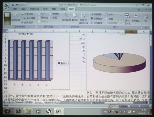Switch to the Formulas (公式) ribbon tab
Screen dimensions: 154x117
tap(46, 9)
